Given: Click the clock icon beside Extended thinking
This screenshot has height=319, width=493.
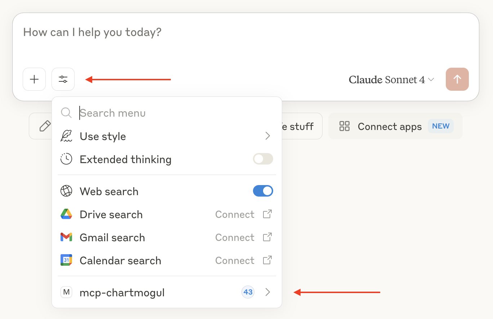Looking at the screenshot, I should [x=66, y=159].
